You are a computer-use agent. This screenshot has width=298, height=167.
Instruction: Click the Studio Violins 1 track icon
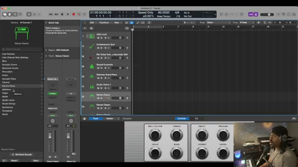click(92, 87)
